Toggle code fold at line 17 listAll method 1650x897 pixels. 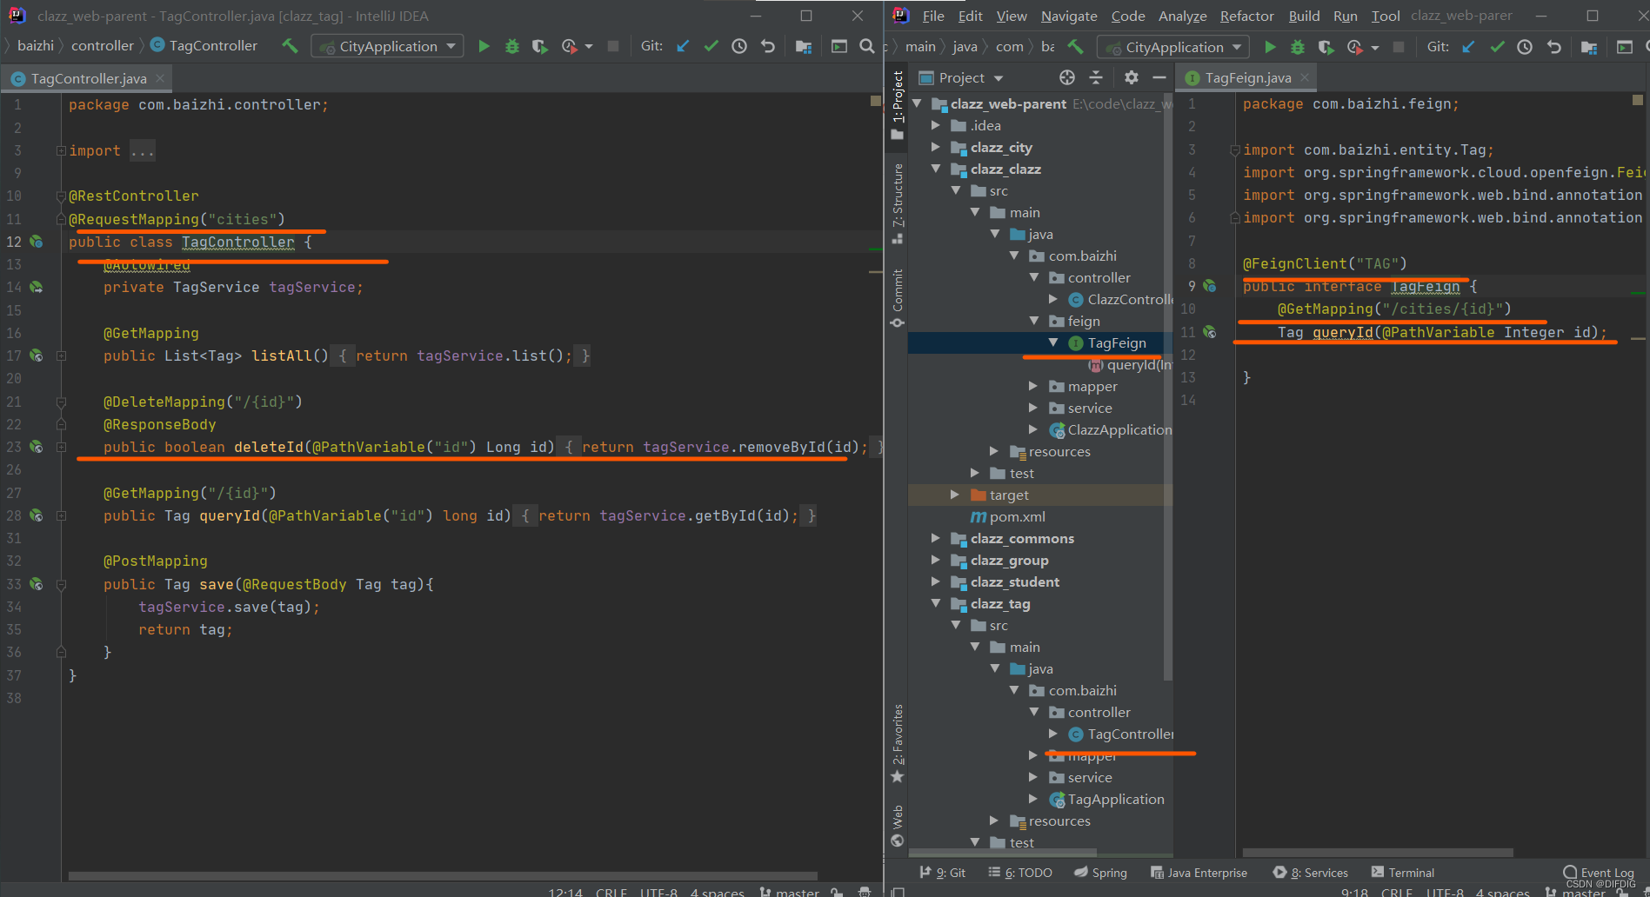pyautogui.click(x=62, y=355)
